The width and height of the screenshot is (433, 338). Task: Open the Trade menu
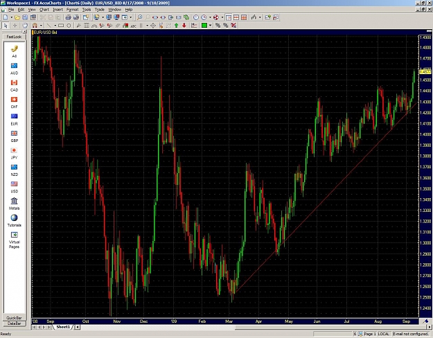pyautogui.click(x=99, y=10)
